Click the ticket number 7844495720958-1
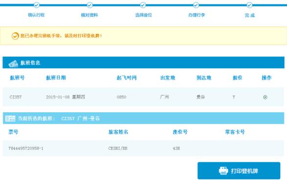 click(x=26, y=148)
